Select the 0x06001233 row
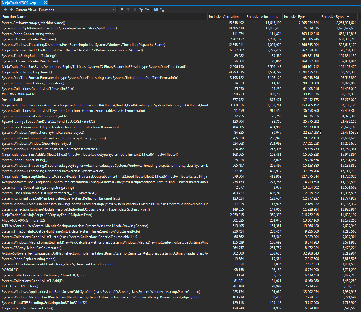 [x=179, y=270]
